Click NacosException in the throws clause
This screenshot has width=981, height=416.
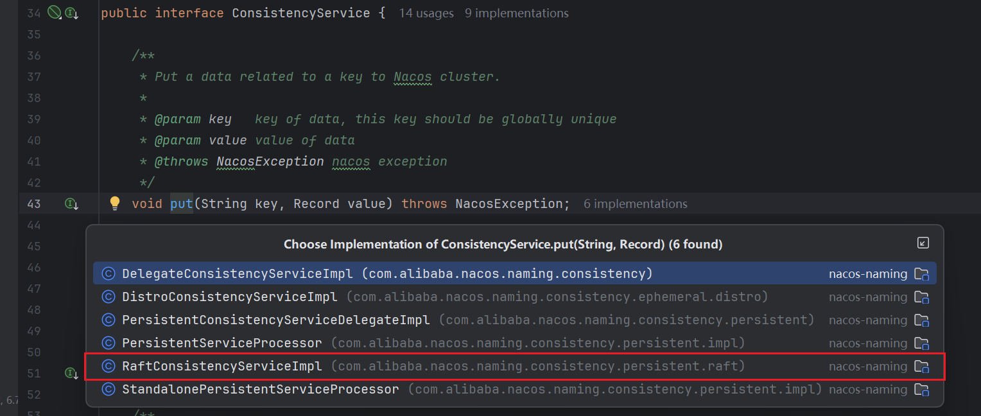(512, 204)
